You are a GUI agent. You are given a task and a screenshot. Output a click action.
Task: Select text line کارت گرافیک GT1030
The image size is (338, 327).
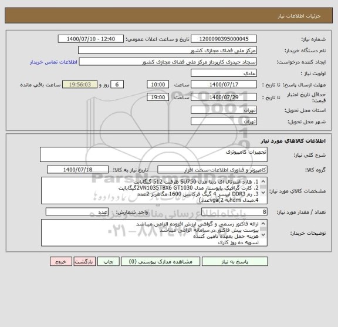[x=188, y=188]
